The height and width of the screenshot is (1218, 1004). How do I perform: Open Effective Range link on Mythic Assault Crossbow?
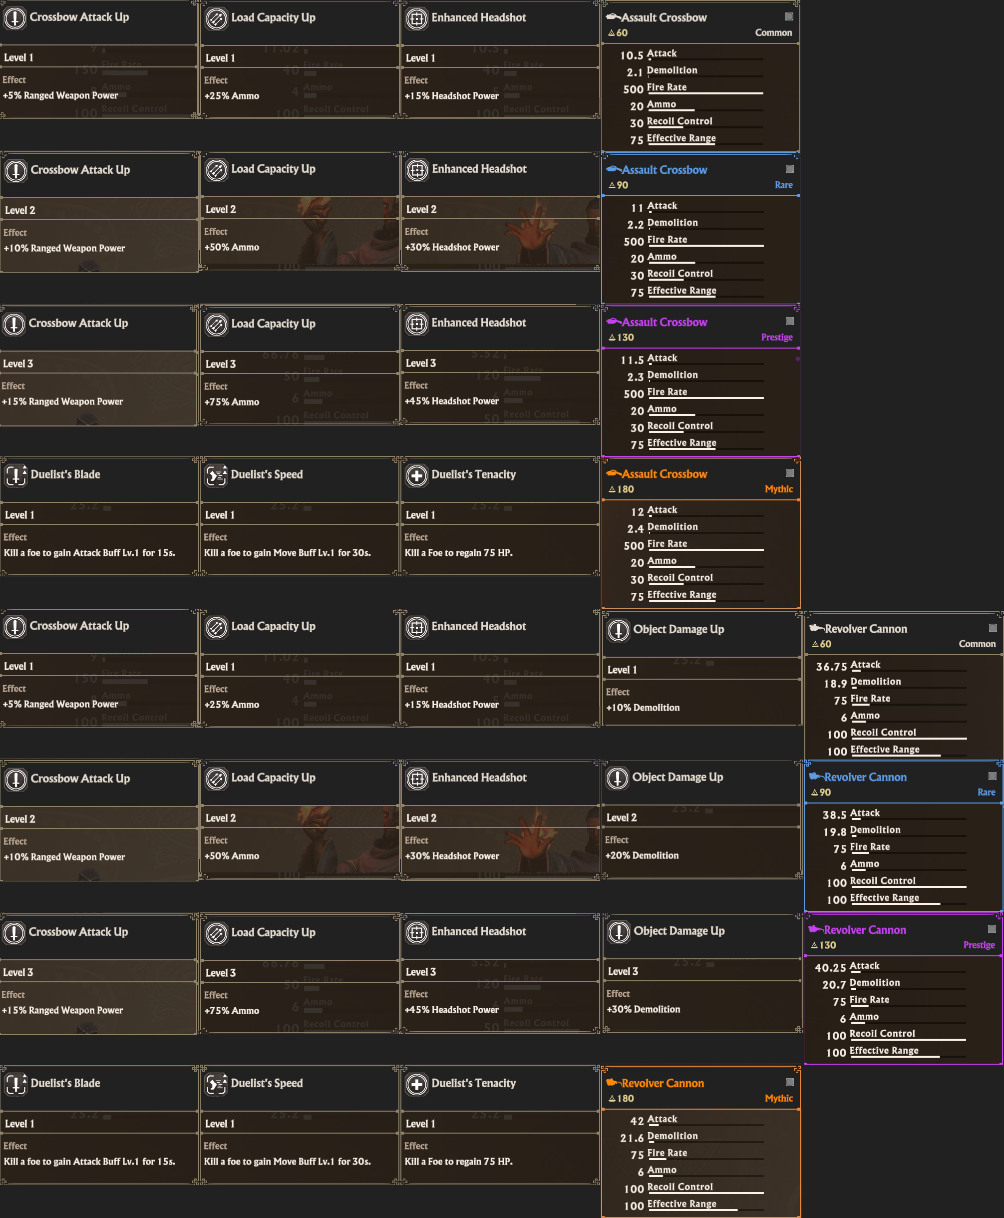click(681, 595)
